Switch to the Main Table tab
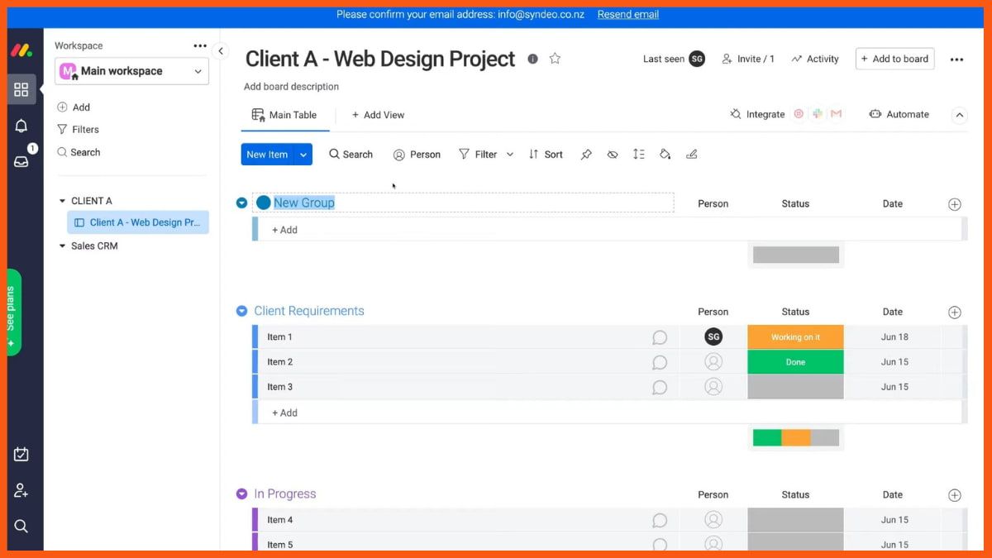992x558 pixels. pyautogui.click(x=284, y=115)
